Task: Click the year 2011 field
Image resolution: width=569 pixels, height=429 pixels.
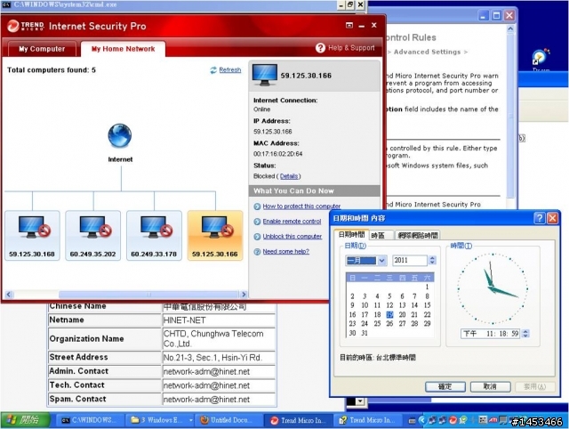Action: (410, 261)
